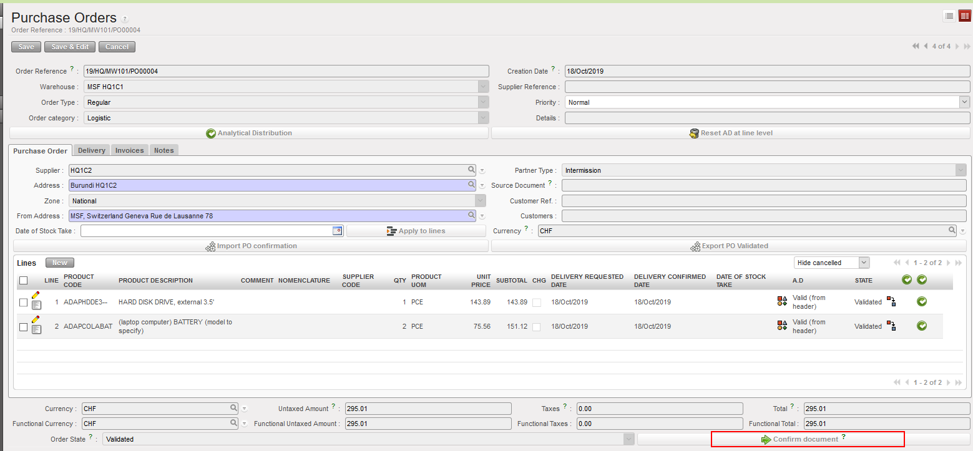Image resolution: width=973 pixels, height=451 pixels.
Task: Open the Invoices tab
Action: click(130, 150)
